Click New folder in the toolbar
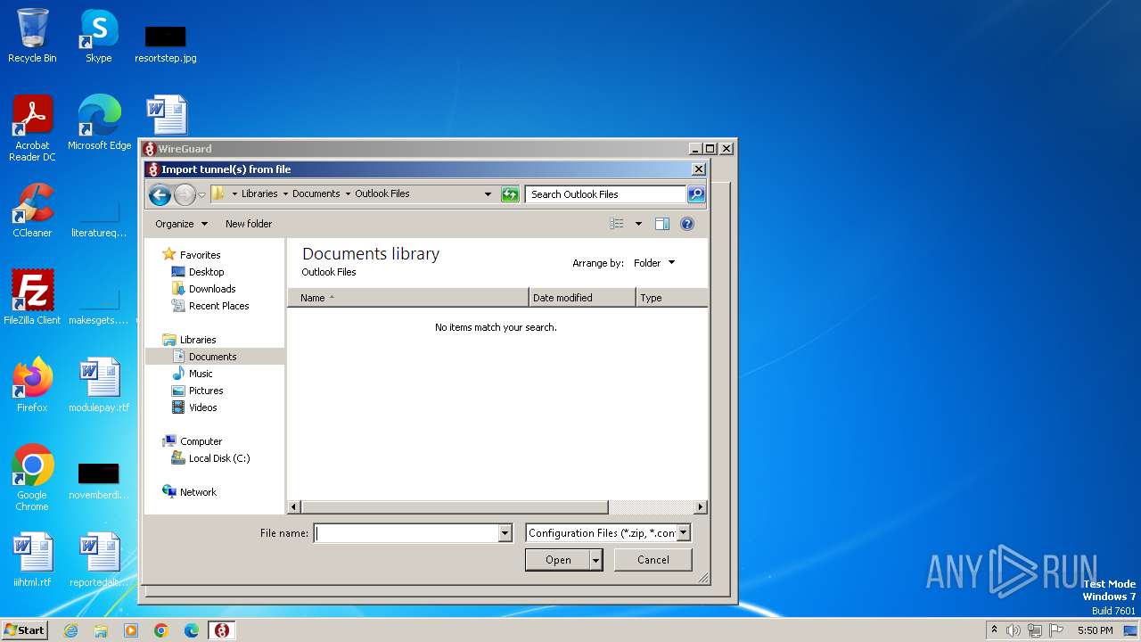 (249, 224)
